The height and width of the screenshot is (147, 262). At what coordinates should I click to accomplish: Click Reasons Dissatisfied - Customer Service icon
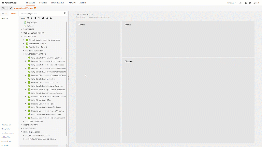coord(29,97)
